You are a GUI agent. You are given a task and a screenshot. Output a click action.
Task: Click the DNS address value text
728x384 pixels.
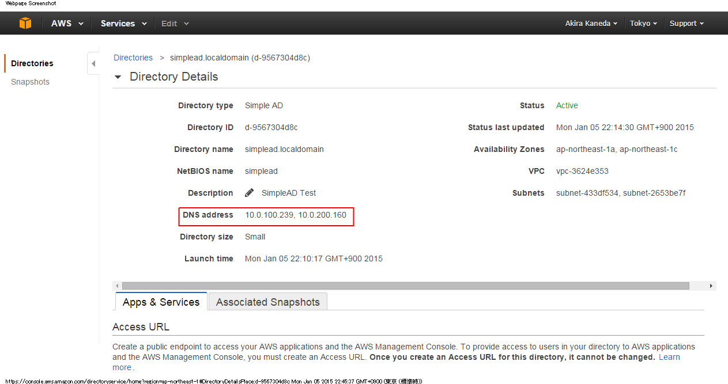pos(295,215)
